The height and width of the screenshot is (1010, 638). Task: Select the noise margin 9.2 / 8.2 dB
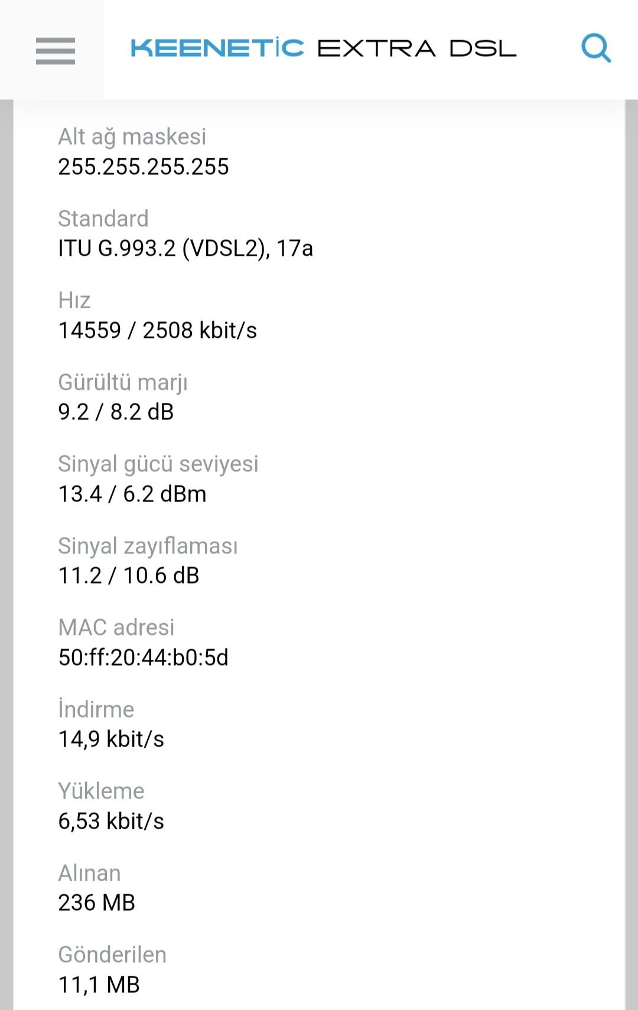[x=116, y=412]
